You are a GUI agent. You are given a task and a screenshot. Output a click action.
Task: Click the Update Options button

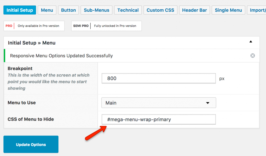point(31,144)
